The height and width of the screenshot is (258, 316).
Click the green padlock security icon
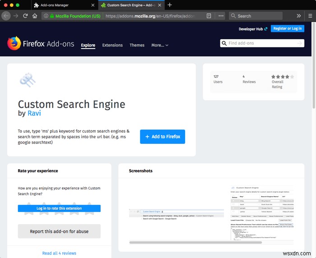pos(52,16)
